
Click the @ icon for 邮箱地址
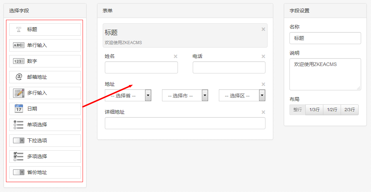coord(19,77)
